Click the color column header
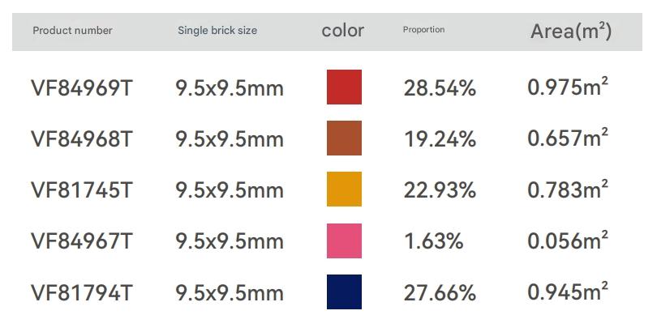 click(x=343, y=31)
